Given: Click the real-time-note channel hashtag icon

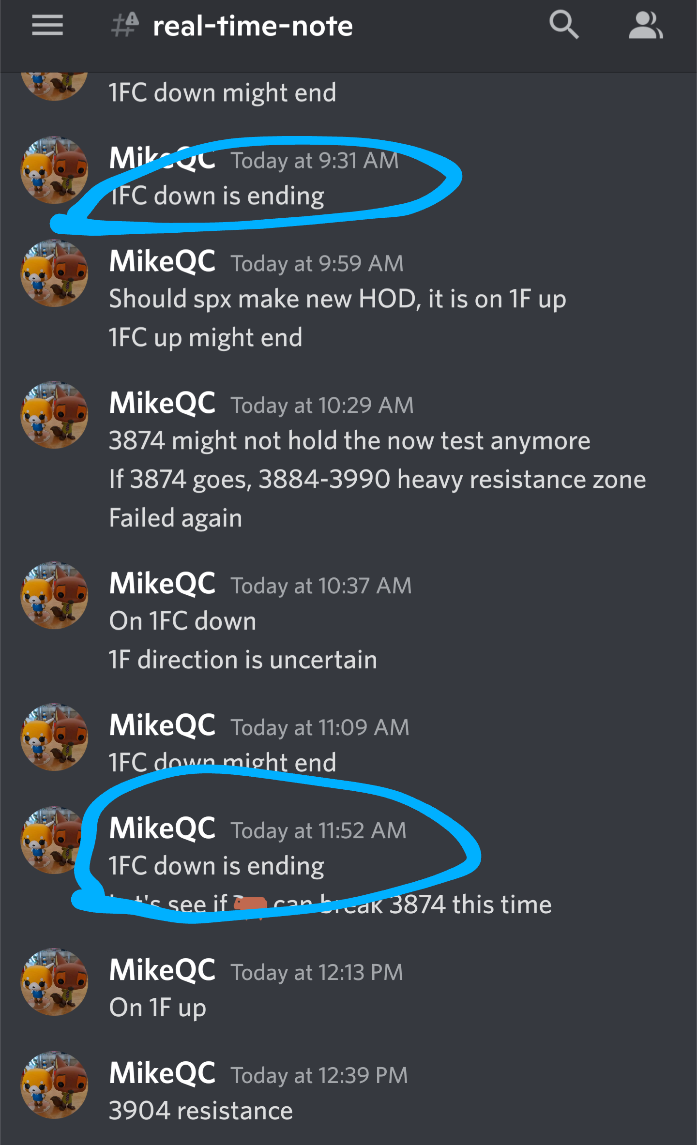Looking at the screenshot, I should click(125, 25).
